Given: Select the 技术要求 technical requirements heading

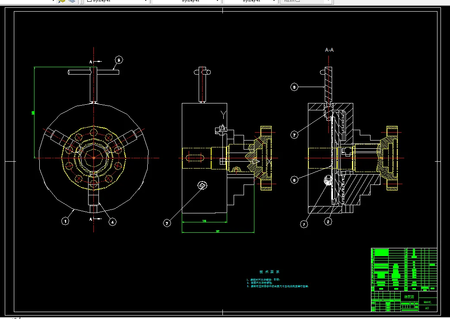Looking at the screenshot, I should pos(269,272).
